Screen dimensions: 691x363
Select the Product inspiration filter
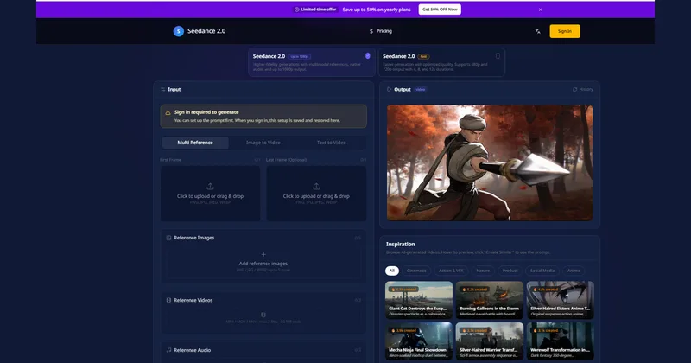point(510,271)
